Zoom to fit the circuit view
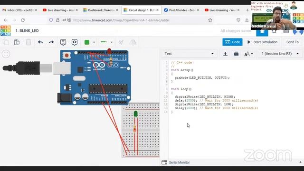The height and width of the screenshot is (171, 304). point(6,54)
